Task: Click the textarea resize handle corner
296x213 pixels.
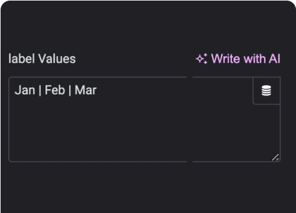Action: (x=275, y=158)
